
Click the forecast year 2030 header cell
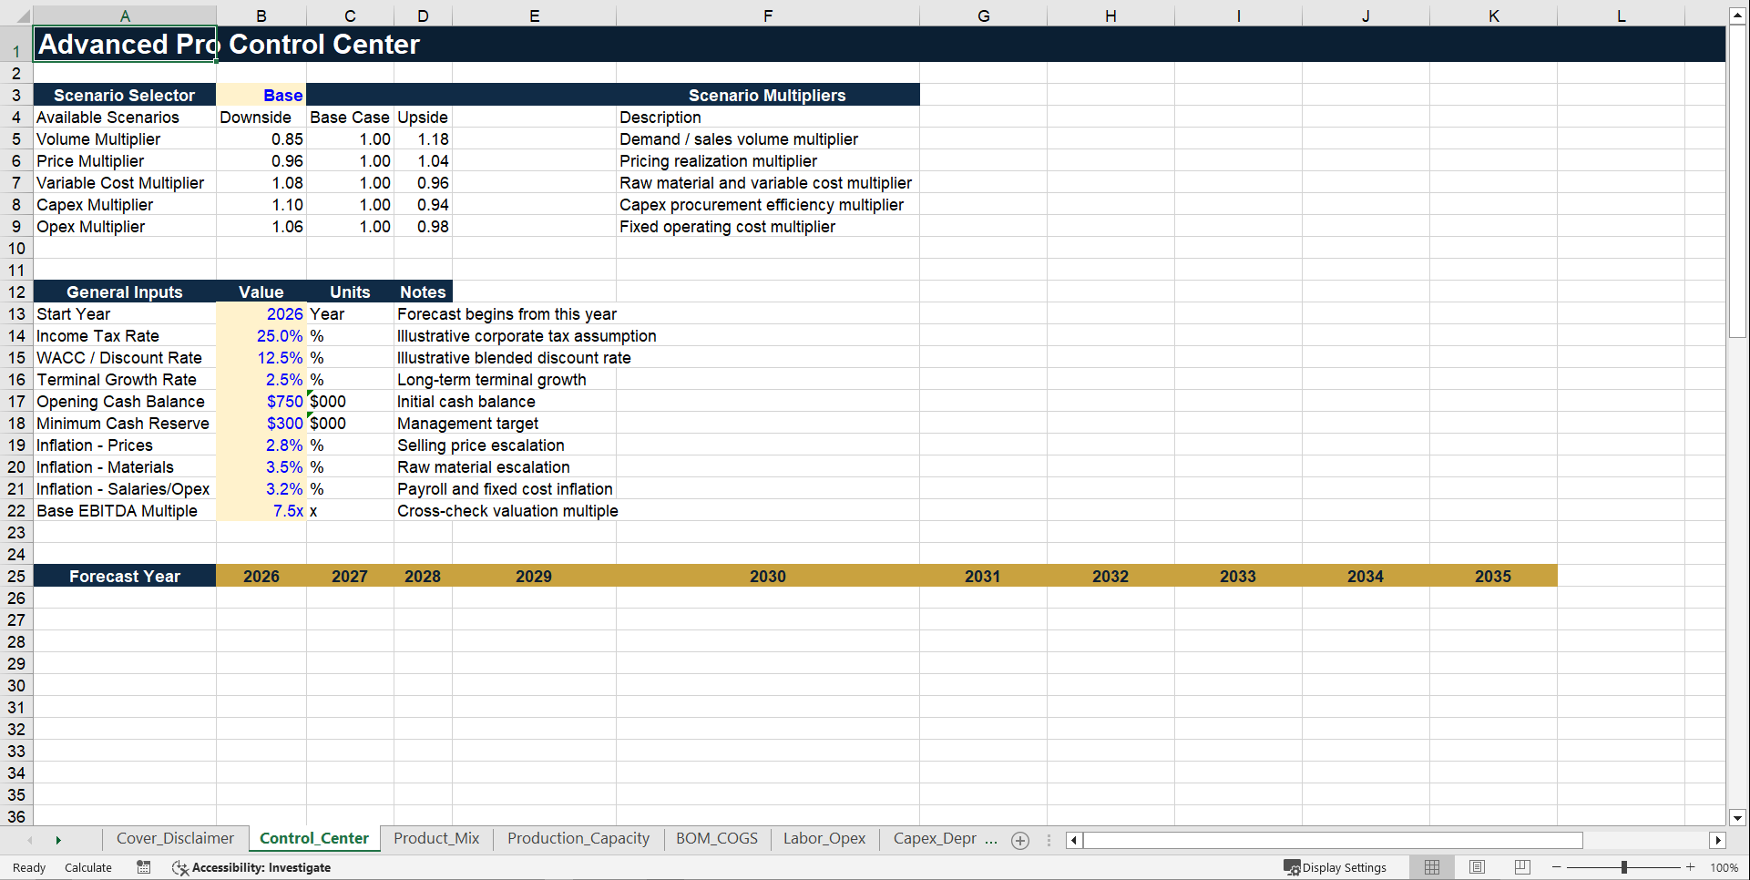(768, 577)
